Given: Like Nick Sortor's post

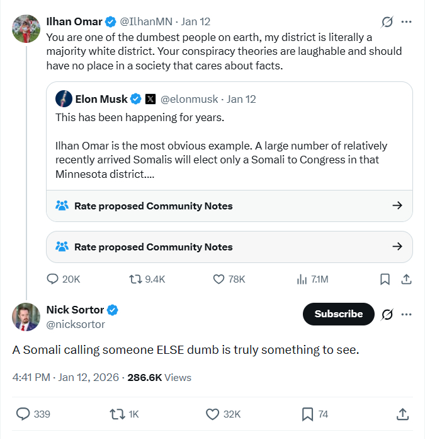Looking at the screenshot, I should coord(213,414).
